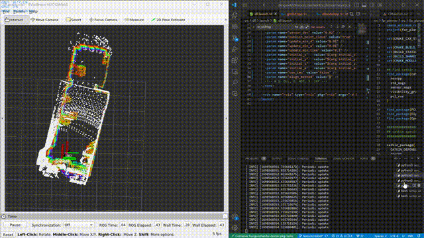This screenshot has width=424, height=238.
Task: Open the VS Code hamburger menu
Action: tap(244, 5)
